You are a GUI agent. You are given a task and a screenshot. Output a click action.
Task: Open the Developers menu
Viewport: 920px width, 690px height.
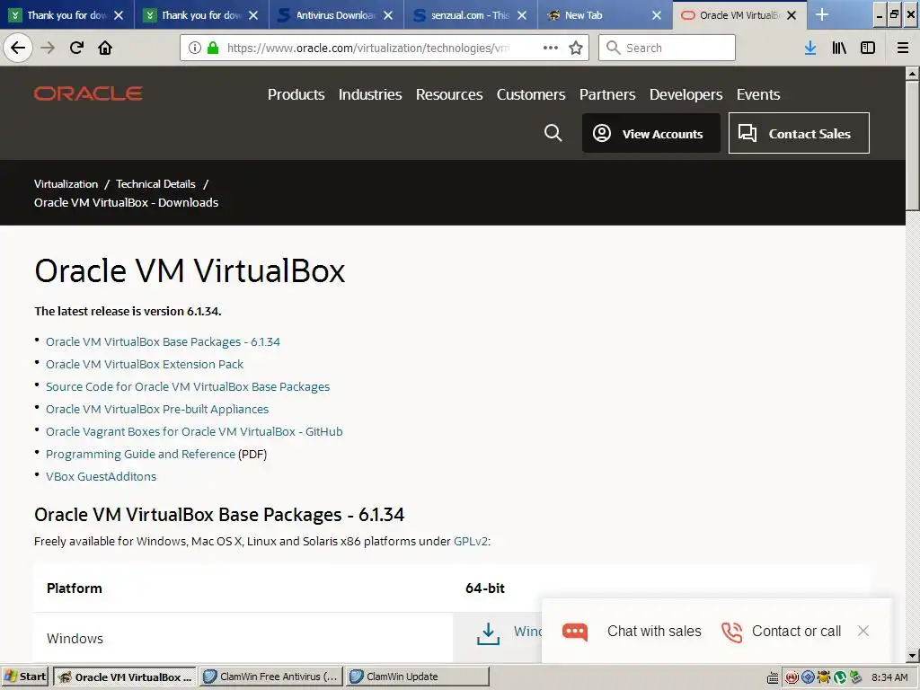(x=686, y=94)
